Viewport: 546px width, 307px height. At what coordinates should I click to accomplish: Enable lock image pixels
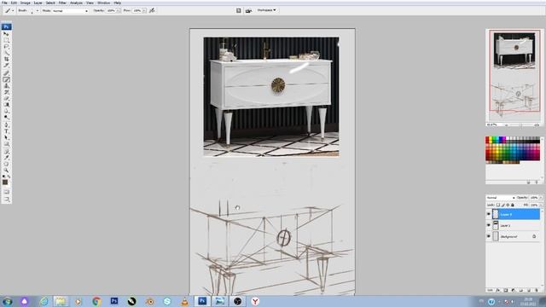pos(502,205)
